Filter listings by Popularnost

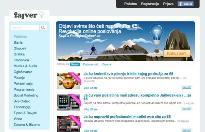tap(91, 64)
